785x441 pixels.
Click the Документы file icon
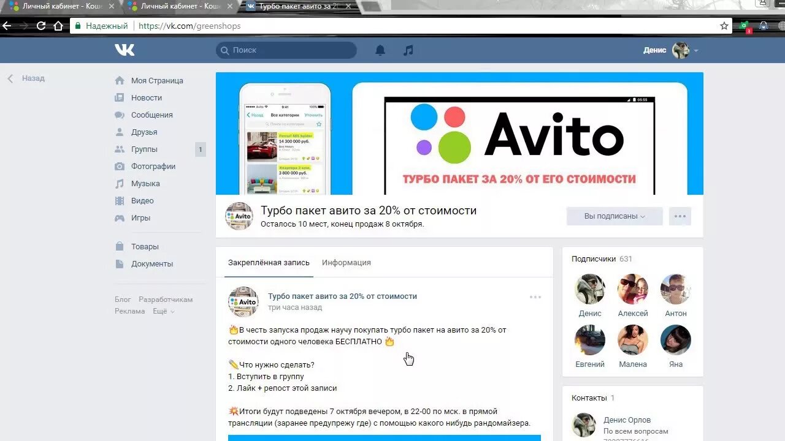pos(120,263)
